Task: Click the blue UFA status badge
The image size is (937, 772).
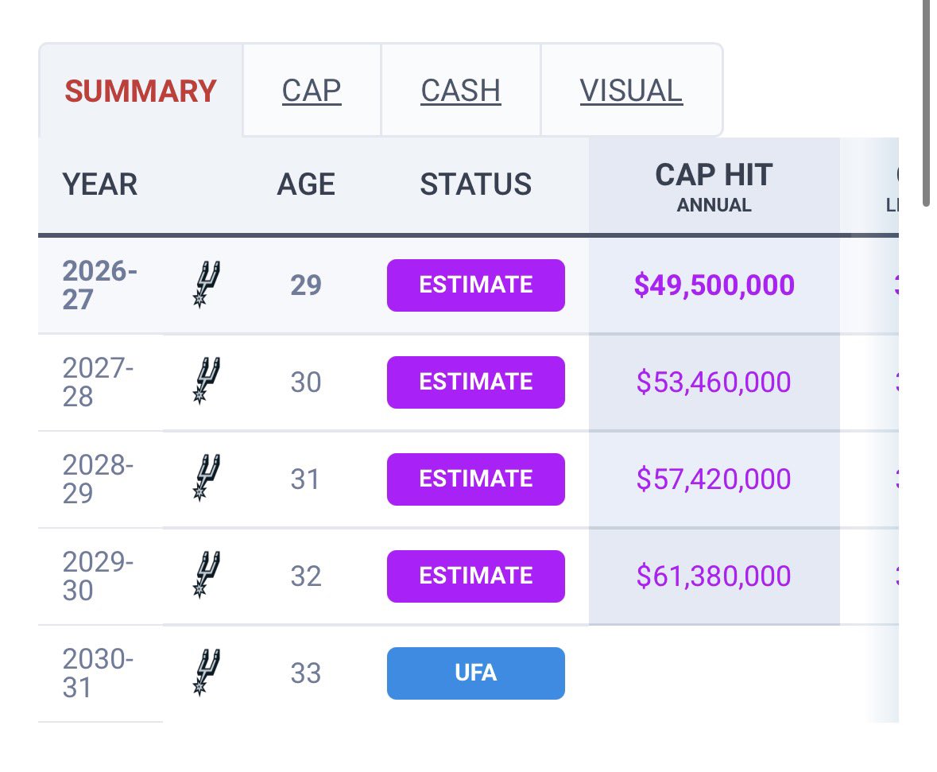Action: tap(476, 673)
